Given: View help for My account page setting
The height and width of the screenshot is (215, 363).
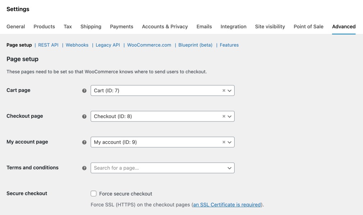Looking at the screenshot, I should coord(84,142).
